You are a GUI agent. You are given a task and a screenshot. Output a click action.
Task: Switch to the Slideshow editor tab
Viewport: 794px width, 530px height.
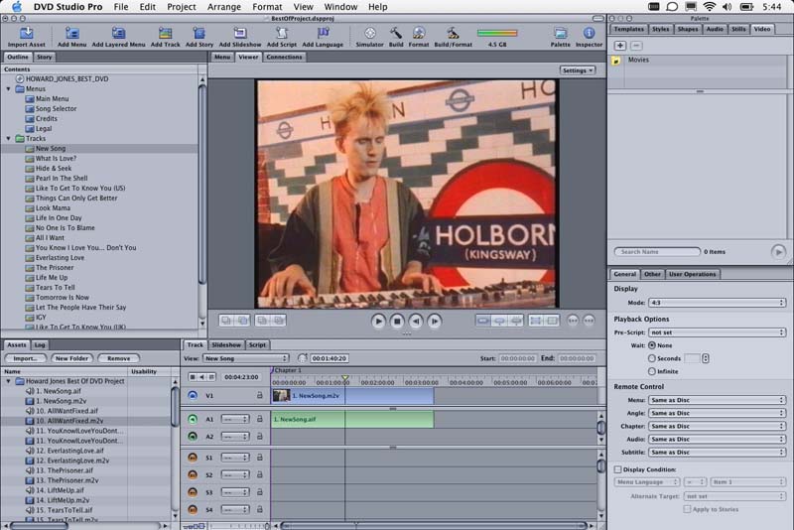(x=226, y=345)
